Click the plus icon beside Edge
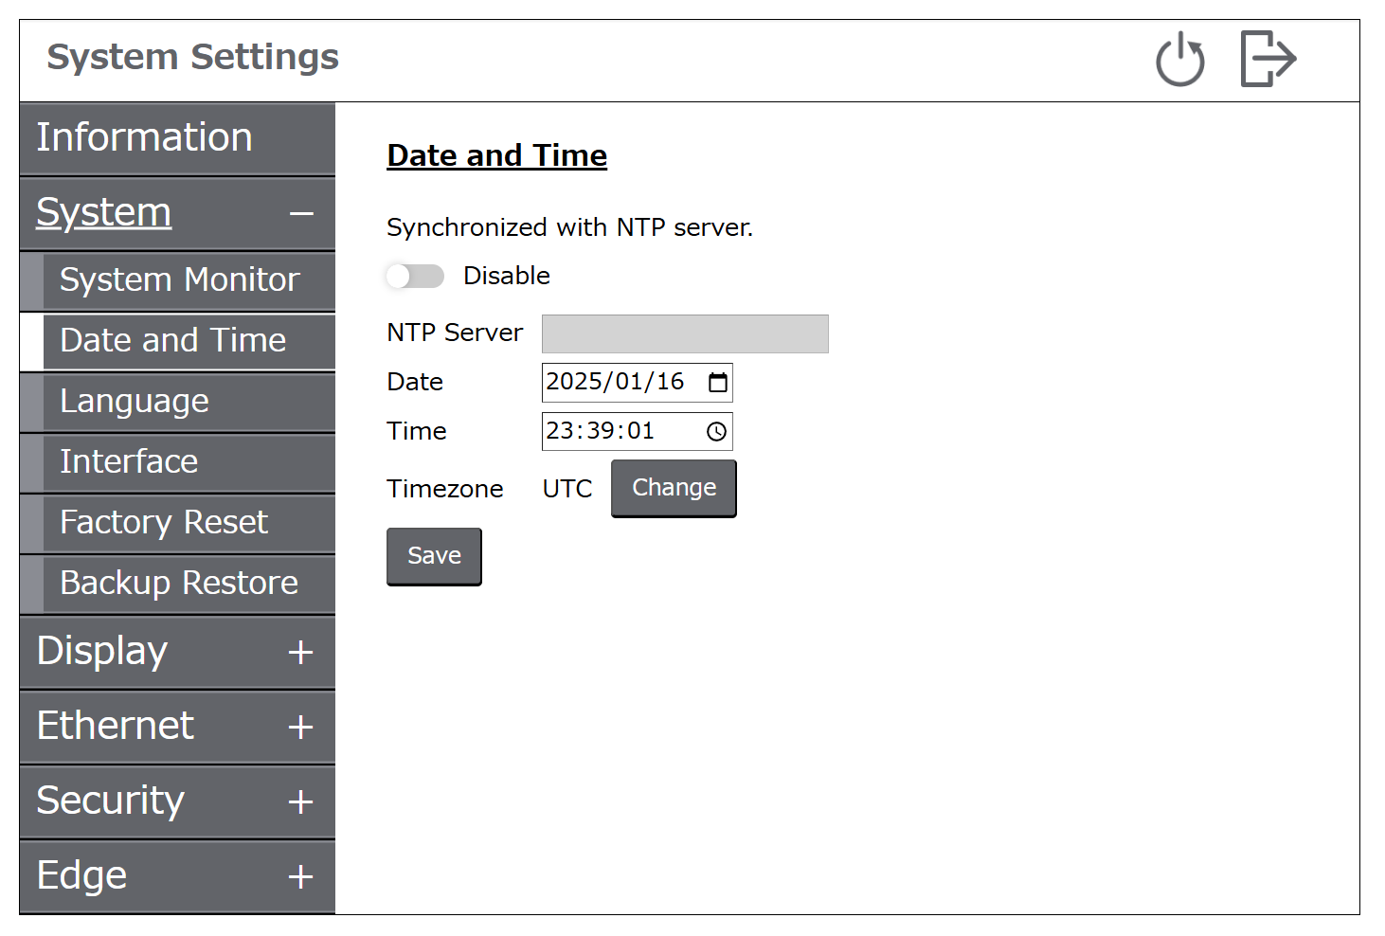 point(300,877)
